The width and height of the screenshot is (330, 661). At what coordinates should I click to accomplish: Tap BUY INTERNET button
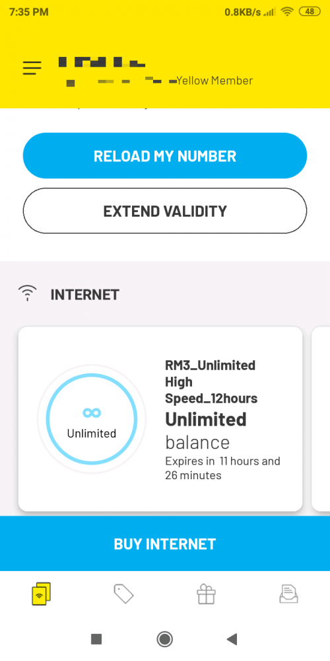click(x=164, y=544)
